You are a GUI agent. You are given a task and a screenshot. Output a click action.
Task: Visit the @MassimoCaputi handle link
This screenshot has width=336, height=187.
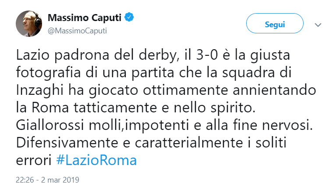pos(77,31)
